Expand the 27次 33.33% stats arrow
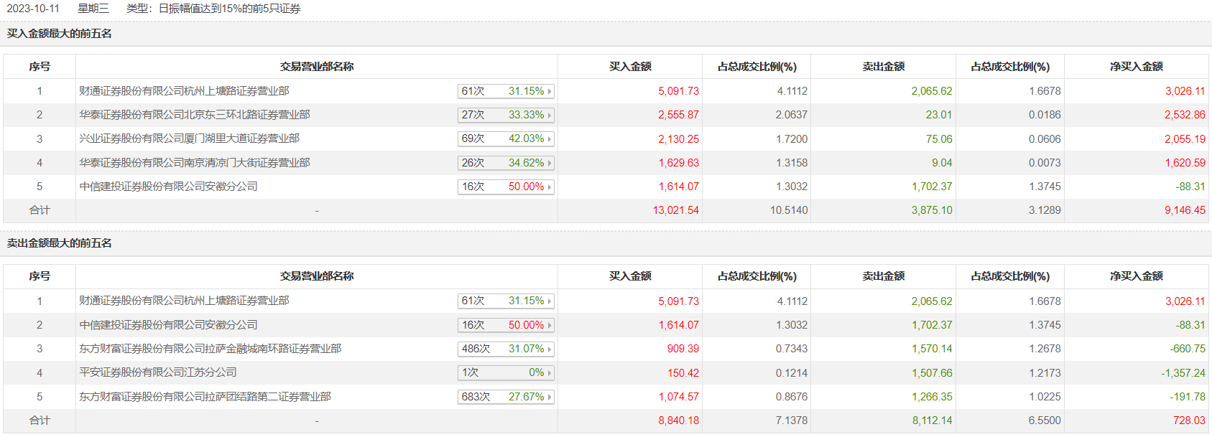Viewport: 1212px width, 437px height. coord(550,116)
